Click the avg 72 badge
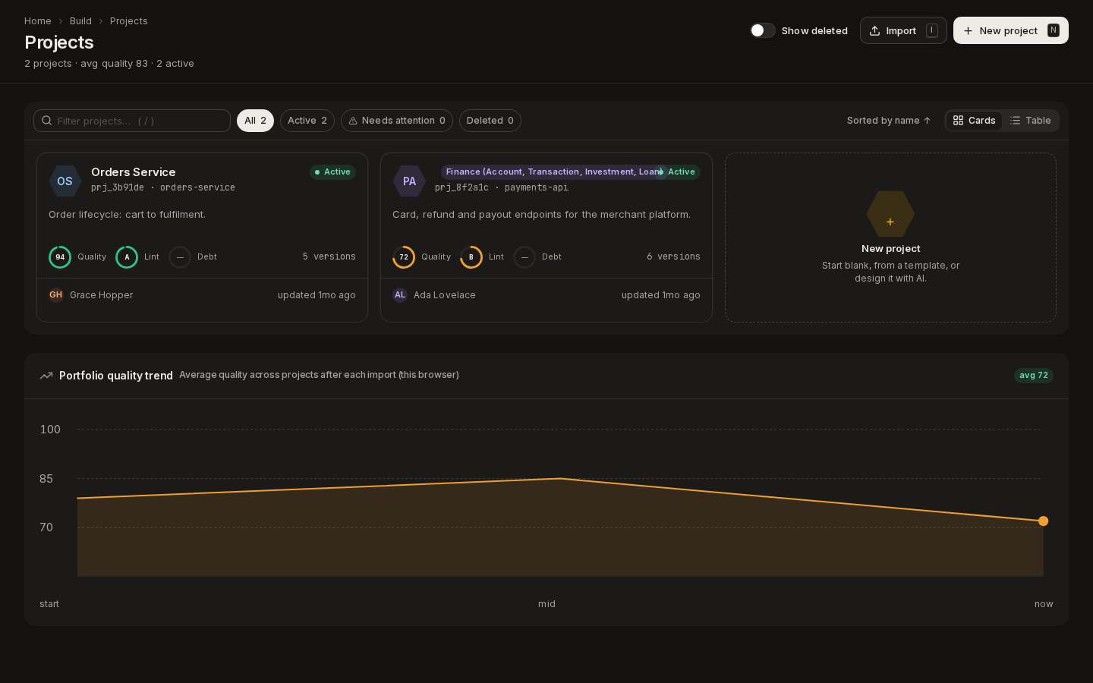1093x683 pixels. [x=1034, y=376]
